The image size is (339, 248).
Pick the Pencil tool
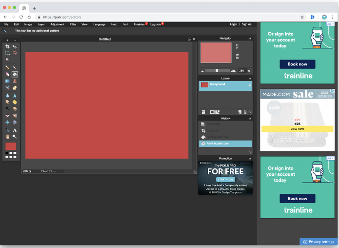7,67
